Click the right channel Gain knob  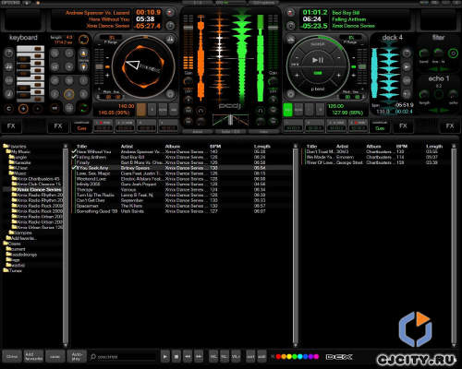(273, 81)
